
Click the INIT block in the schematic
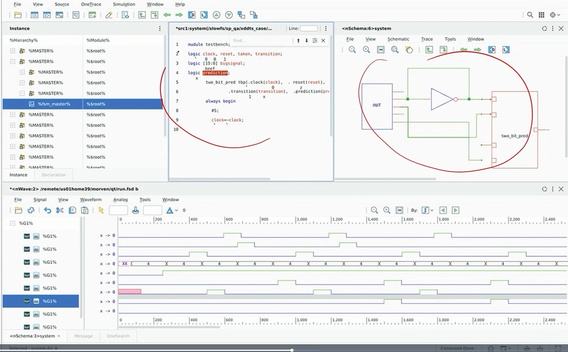(x=377, y=106)
